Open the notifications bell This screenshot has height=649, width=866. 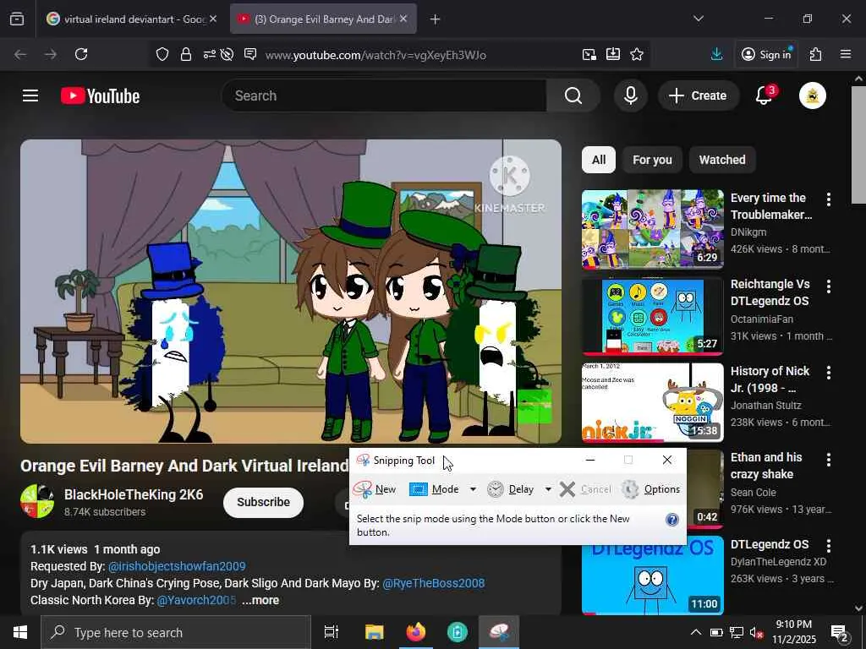(765, 95)
